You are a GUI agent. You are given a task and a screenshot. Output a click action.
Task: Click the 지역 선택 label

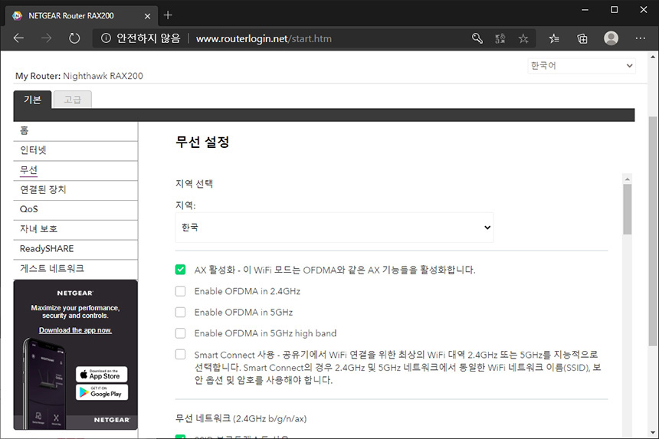click(194, 184)
